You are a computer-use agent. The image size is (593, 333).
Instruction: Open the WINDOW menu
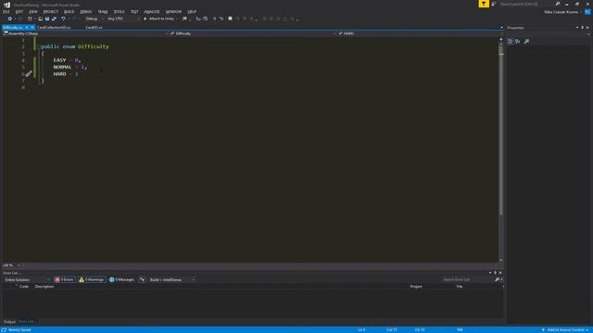173,12
